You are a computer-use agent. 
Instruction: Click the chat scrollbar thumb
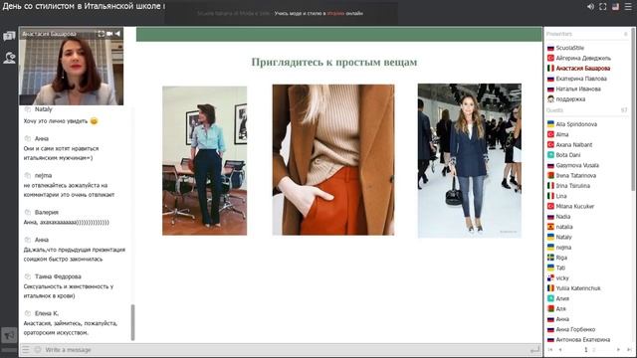pyautogui.click(x=132, y=322)
